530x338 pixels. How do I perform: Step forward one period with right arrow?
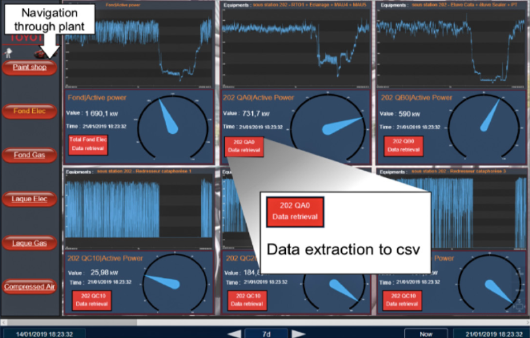[x=298, y=333]
